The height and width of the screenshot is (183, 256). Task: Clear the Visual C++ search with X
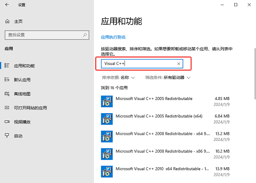(179, 63)
